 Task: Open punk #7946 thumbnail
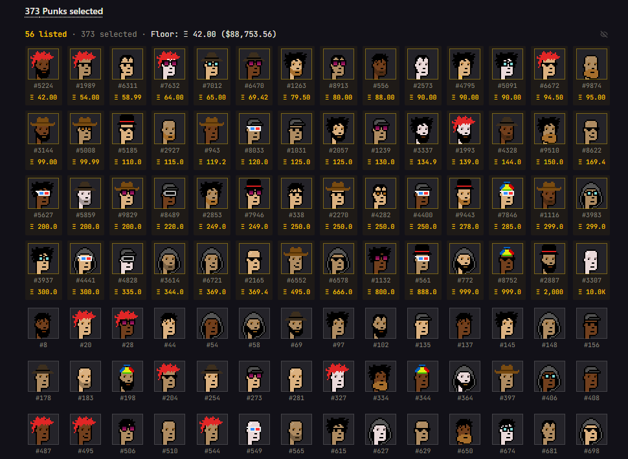tap(254, 193)
